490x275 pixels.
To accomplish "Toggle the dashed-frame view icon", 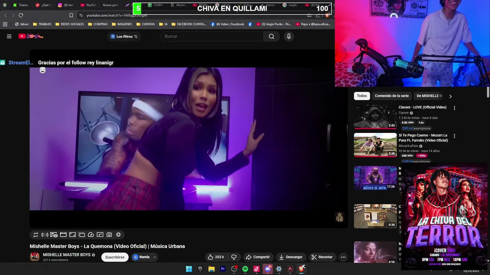I will 82,235.
